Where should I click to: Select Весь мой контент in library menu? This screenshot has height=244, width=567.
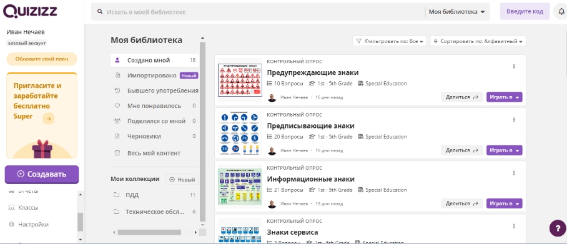click(155, 153)
